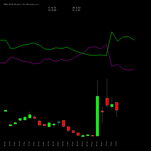Click the '05 Jan' date label
The width and height of the screenshot is (151, 151).
[x=82, y=144]
